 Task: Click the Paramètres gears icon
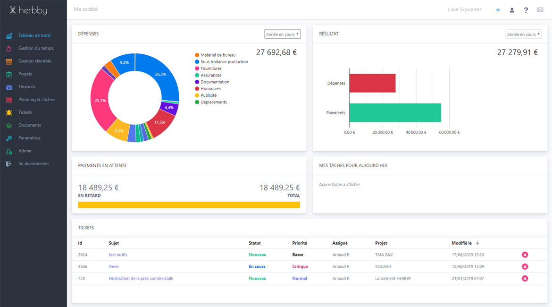[9, 138]
